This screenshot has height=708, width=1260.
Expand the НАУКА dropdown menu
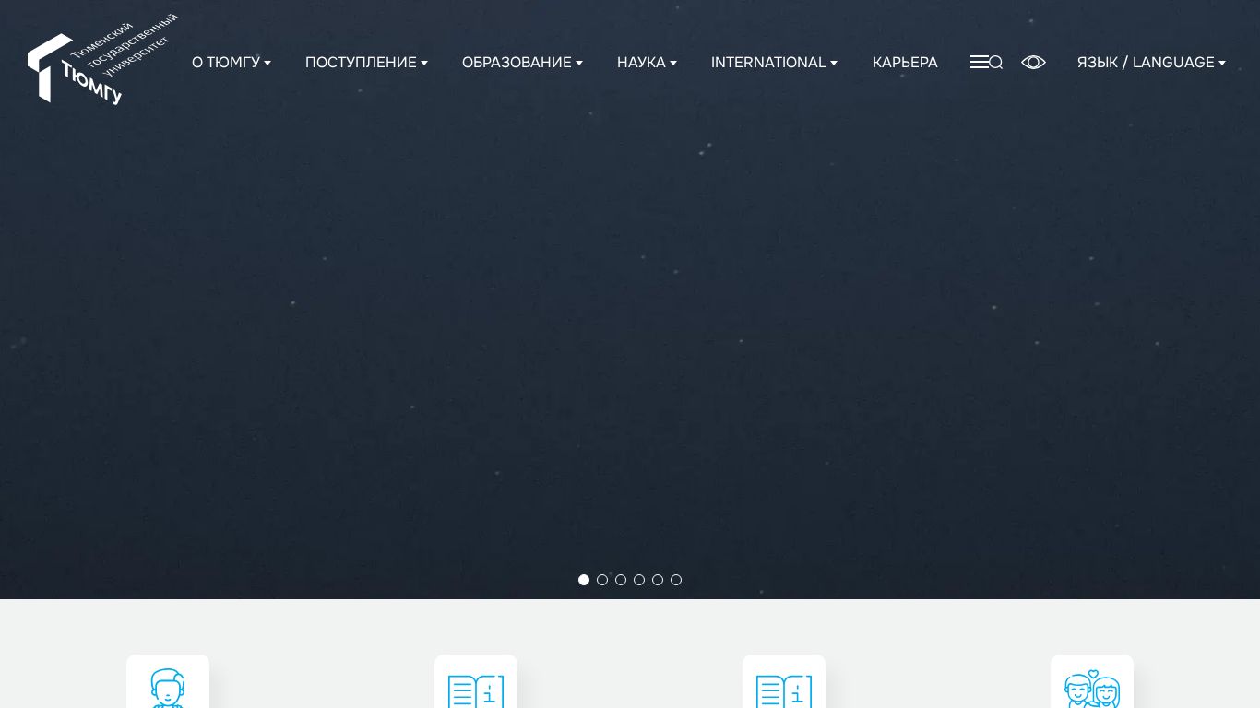(647, 62)
